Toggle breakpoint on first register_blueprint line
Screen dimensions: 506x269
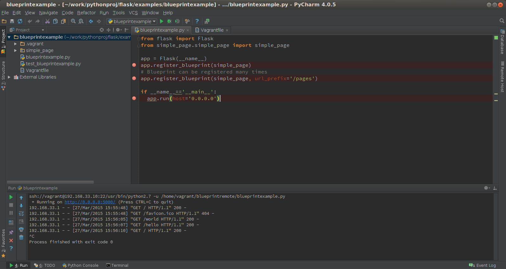click(x=134, y=65)
